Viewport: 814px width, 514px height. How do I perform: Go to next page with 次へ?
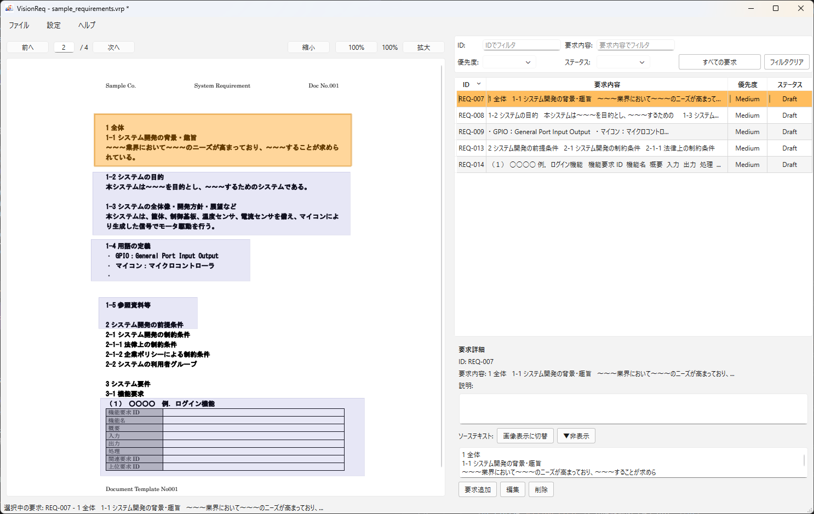113,47
